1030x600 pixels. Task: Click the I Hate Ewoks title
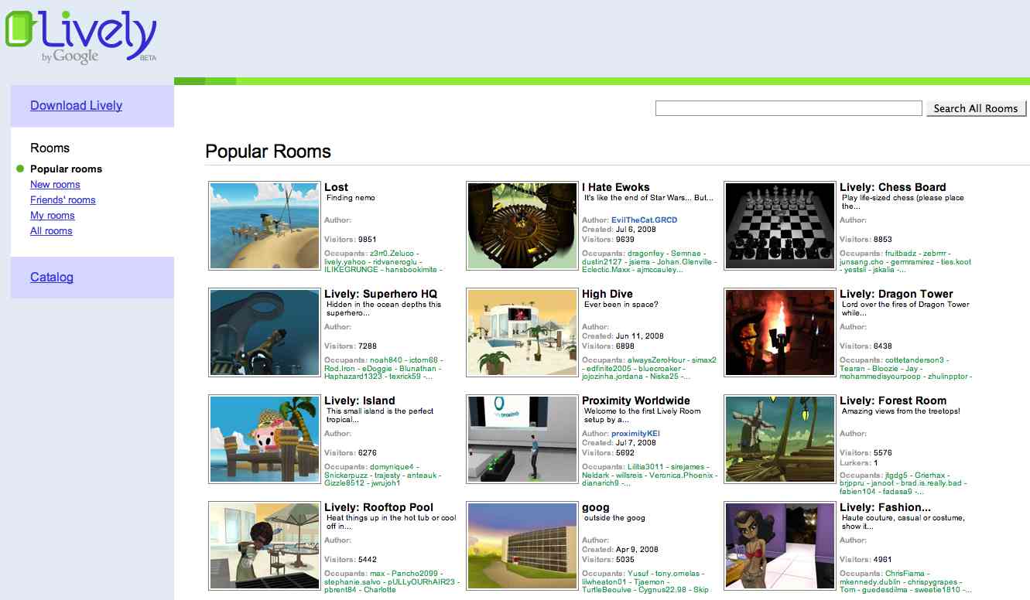[x=616, y=187]
